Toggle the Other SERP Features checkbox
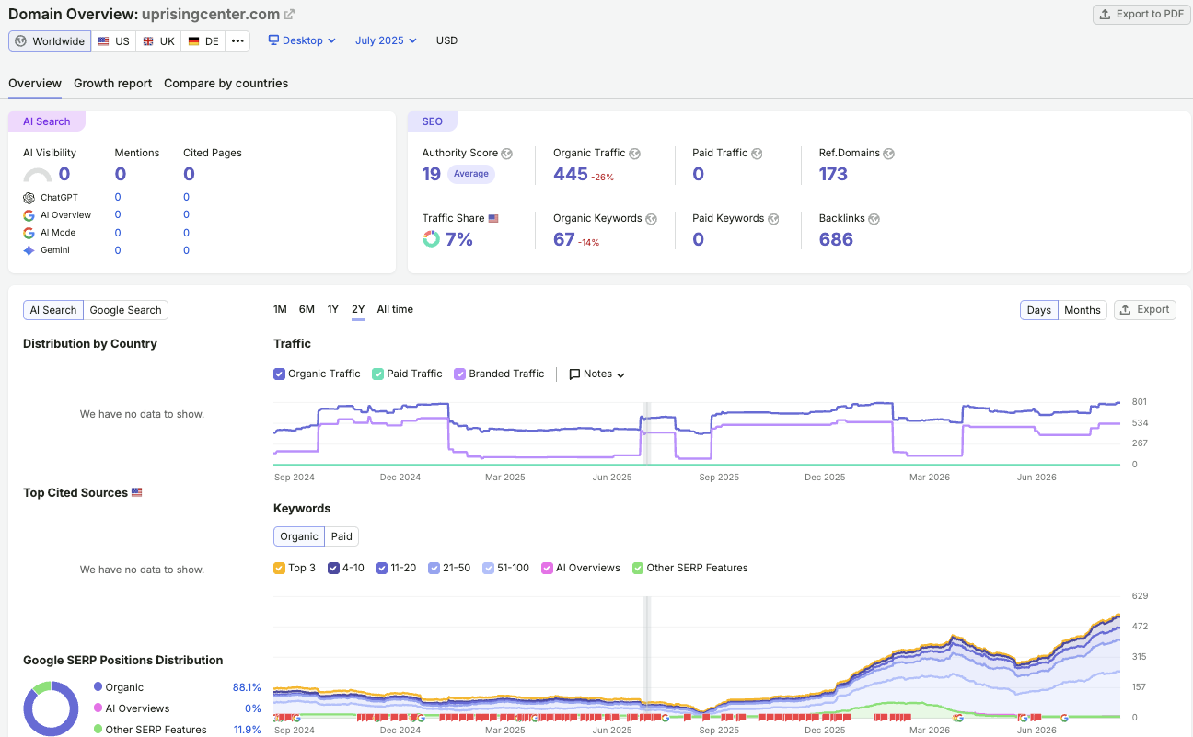1193x737 pixels. coord(638,569)
